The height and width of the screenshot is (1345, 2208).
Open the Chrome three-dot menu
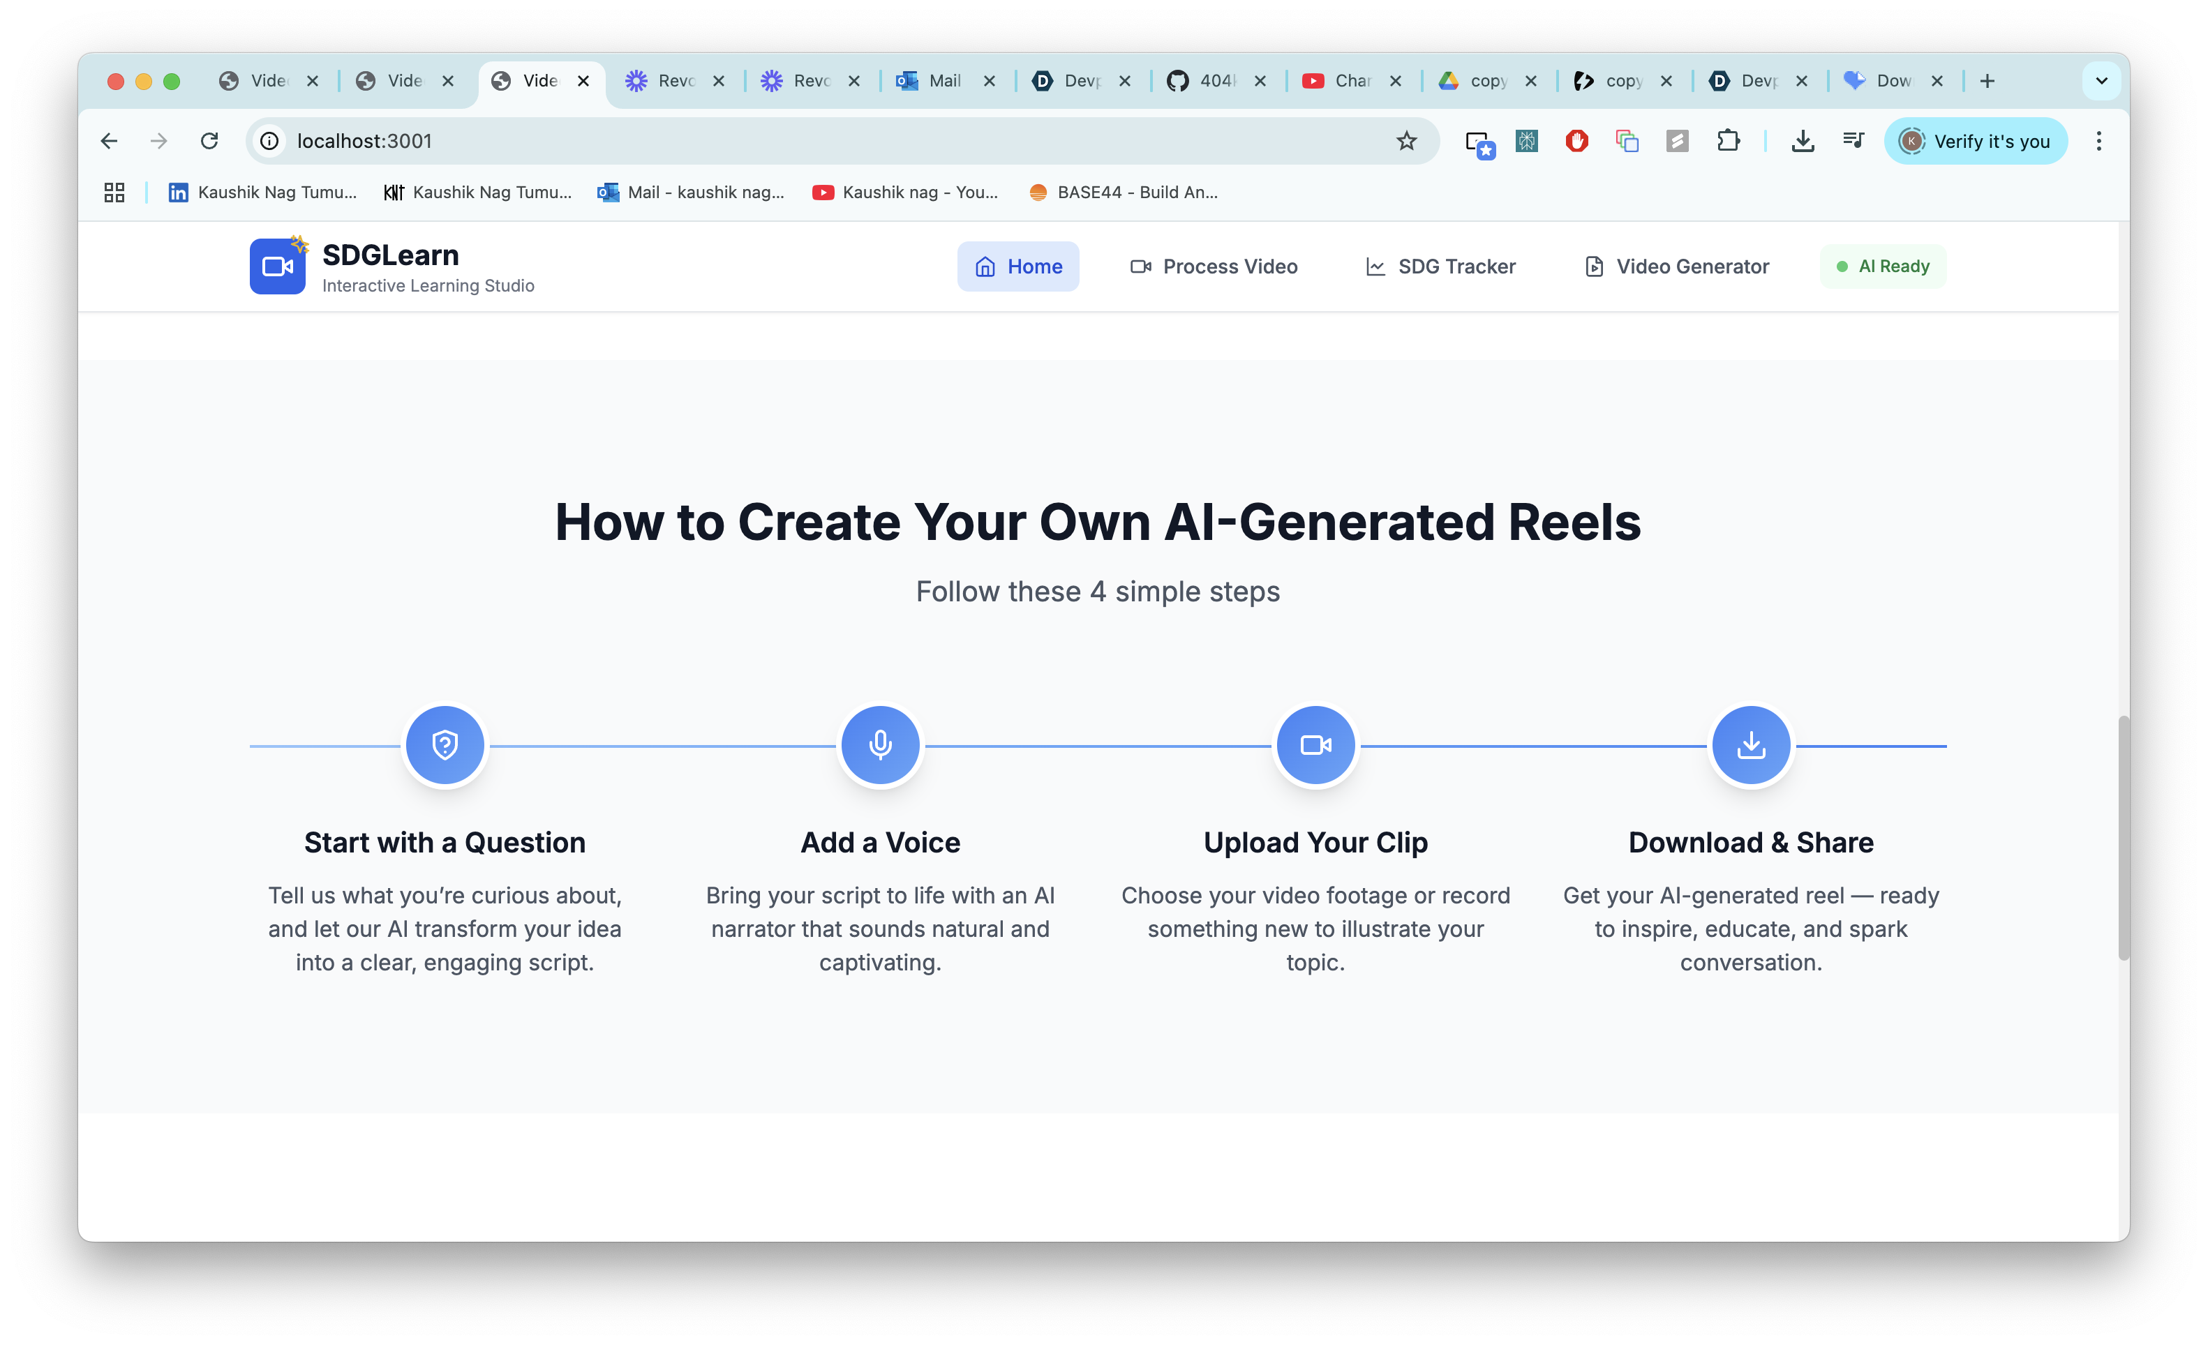pos(2098,141)
